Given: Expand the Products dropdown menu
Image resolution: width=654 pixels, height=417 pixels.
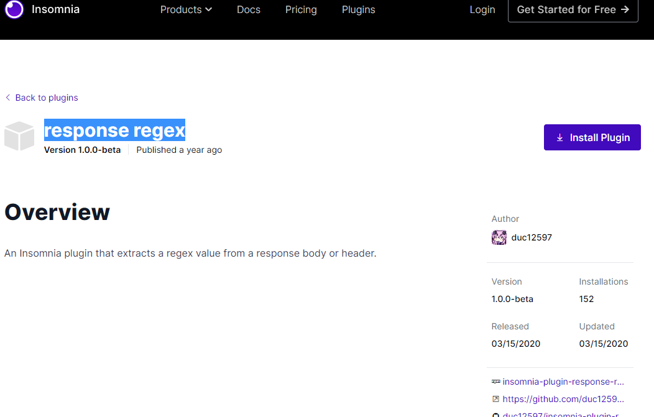Looking at the screenshot, I should (186, 9).
